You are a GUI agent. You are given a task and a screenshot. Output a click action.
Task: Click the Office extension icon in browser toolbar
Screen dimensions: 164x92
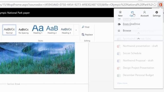(160, 5)
